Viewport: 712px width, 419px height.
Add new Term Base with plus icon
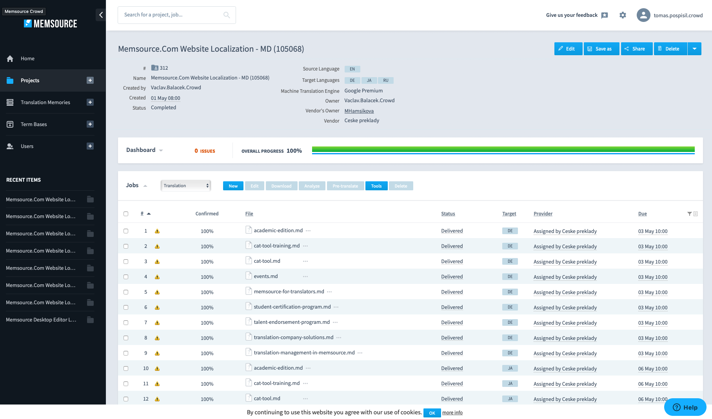coord(90,124)
